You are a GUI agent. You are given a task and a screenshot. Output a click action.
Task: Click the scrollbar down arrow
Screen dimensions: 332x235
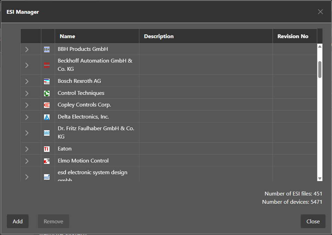tap(320, 179)
